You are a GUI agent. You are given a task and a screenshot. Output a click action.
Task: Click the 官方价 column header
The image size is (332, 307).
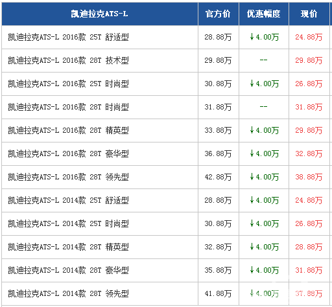219,14
